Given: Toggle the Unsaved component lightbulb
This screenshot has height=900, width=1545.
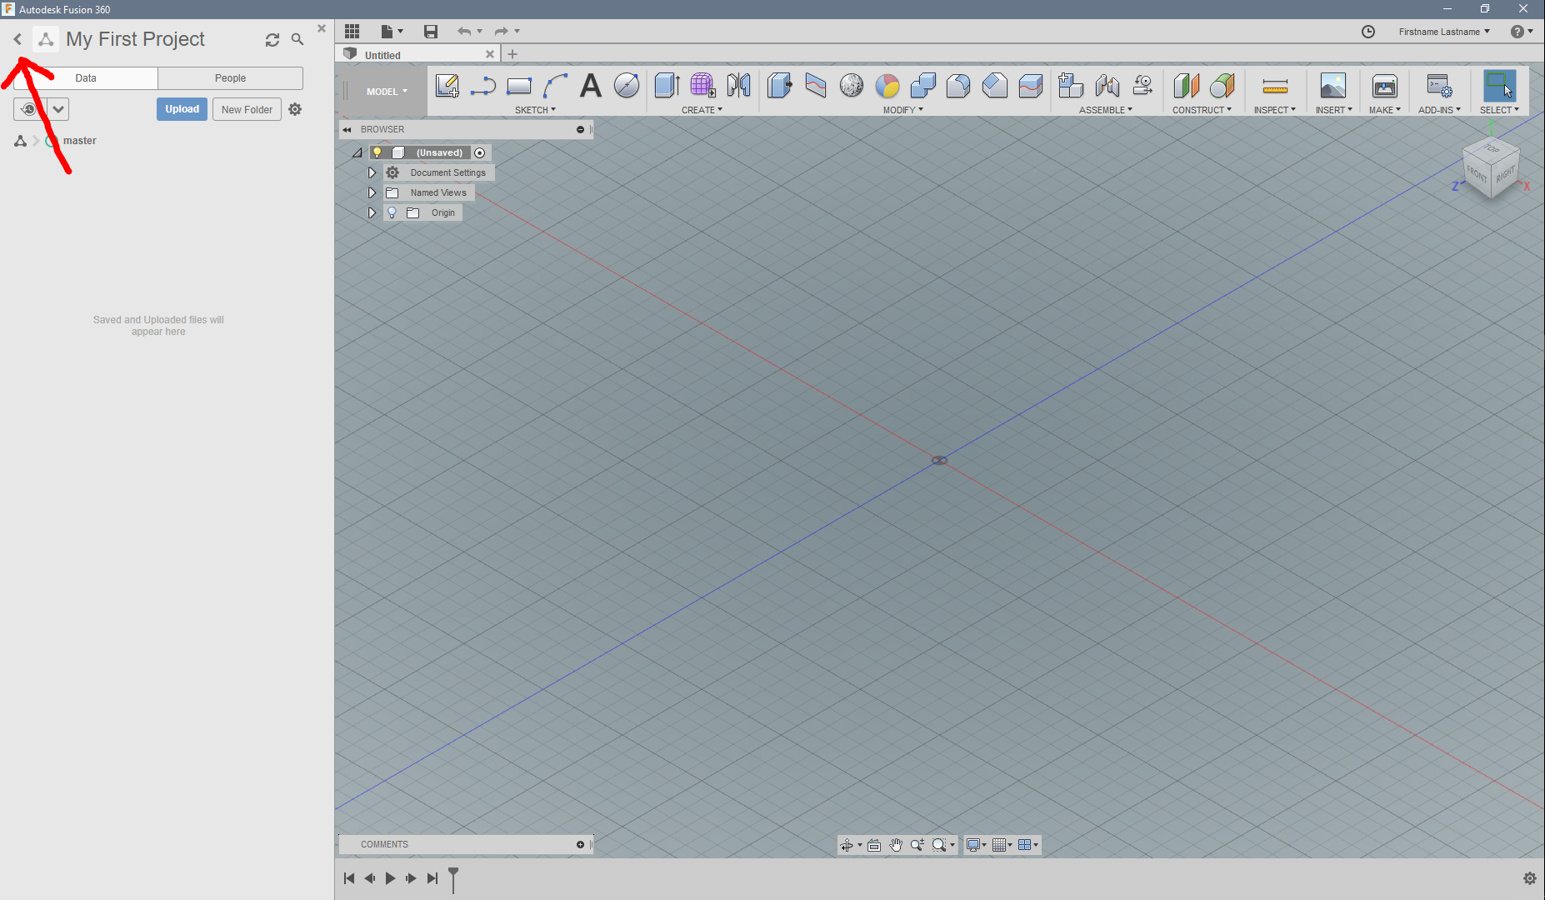Looking at the screenshot, I should pos(377,152).
